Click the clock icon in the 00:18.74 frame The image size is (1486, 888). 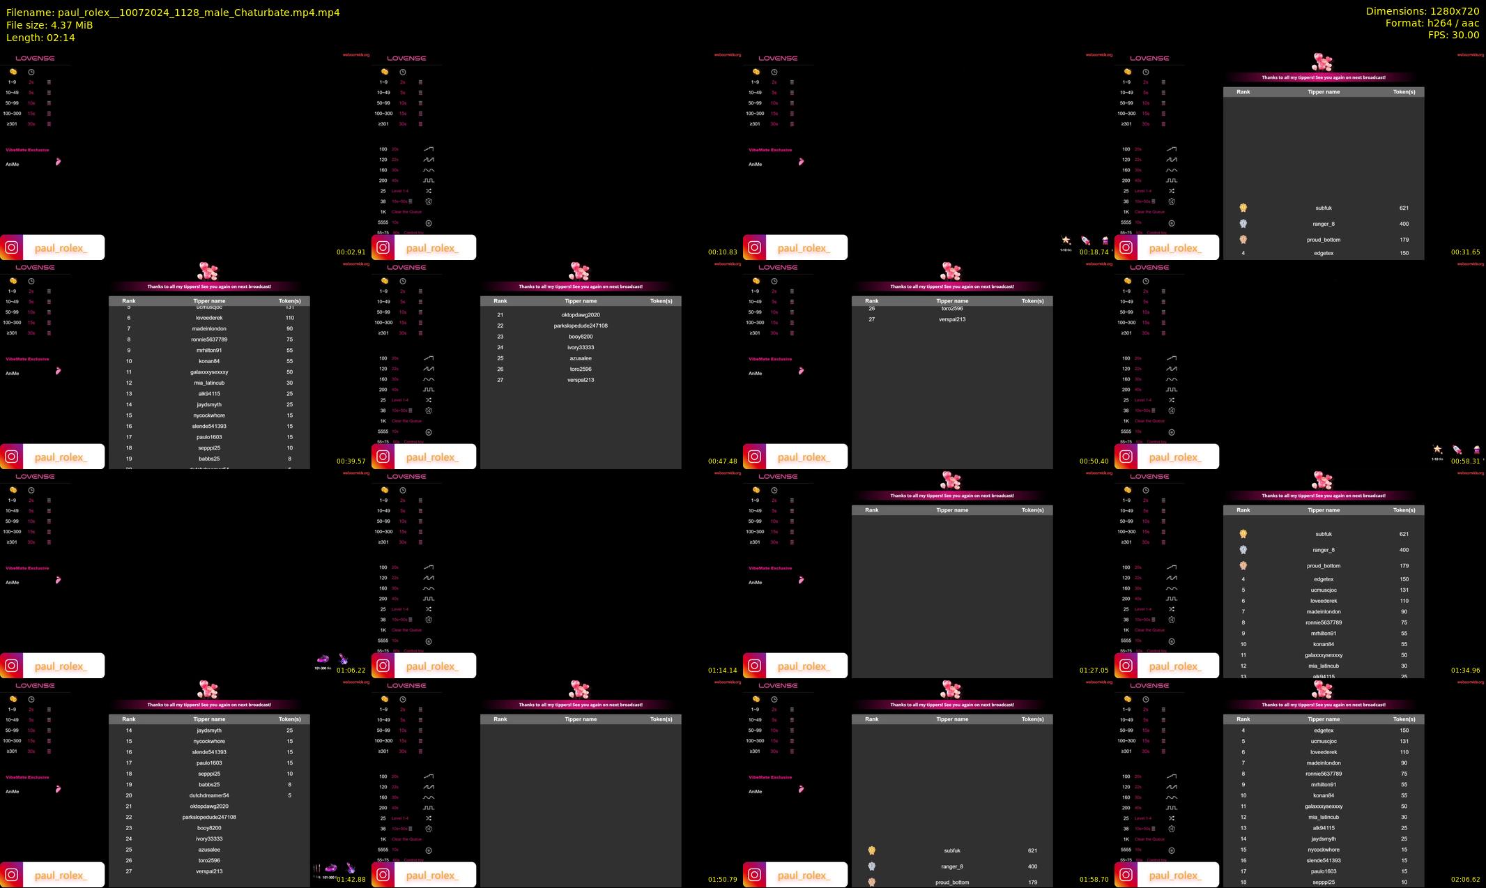click(774, 72)
